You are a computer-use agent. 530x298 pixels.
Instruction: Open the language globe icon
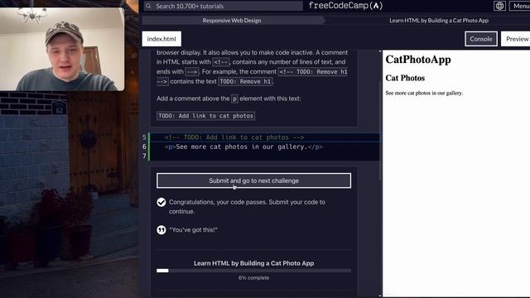[x=499, y=6]
